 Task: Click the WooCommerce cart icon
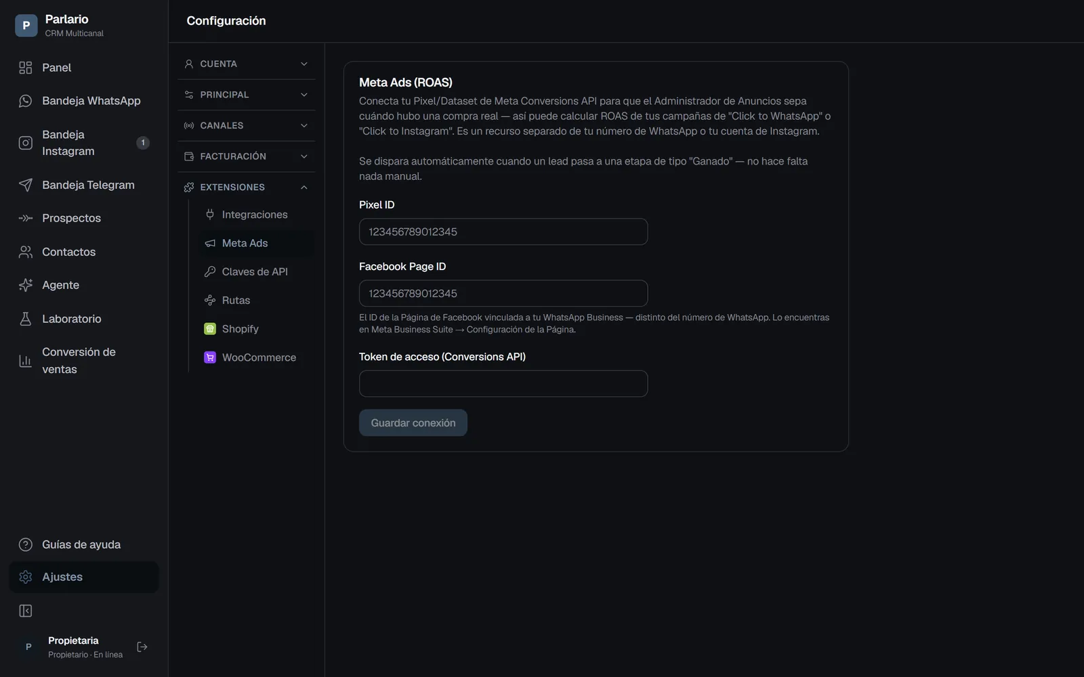point(210,357)
